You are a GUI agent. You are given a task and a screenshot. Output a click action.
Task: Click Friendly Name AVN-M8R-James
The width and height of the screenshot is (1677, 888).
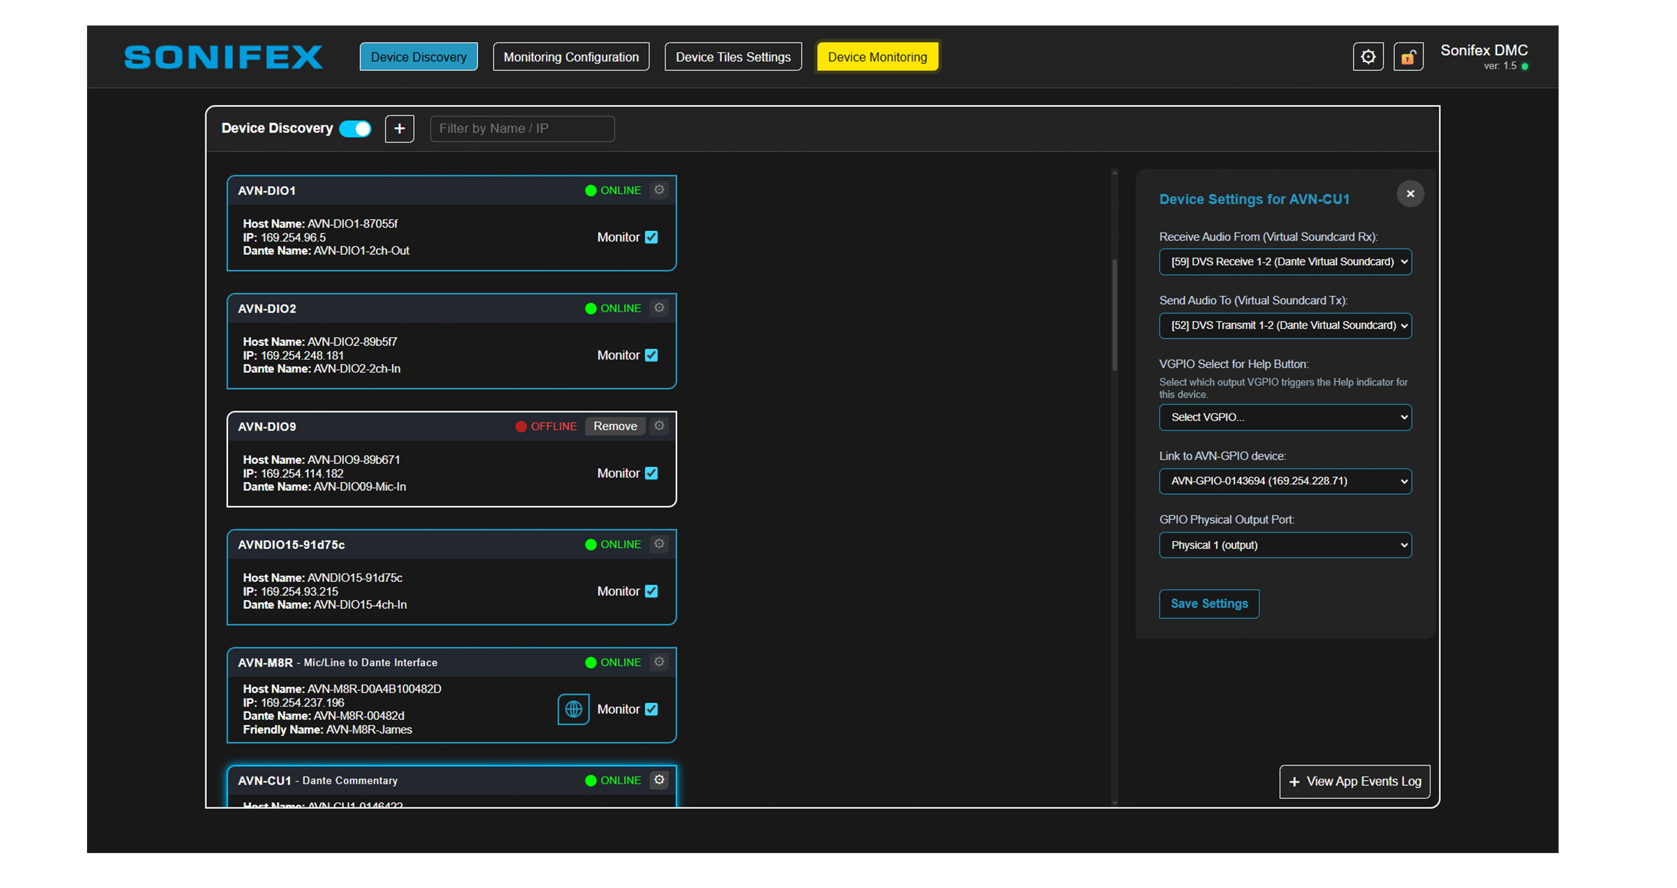click(369, 729)
